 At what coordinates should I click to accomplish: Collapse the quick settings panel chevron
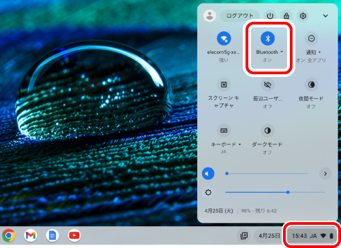pyautogui.click(x=325, y=16)
